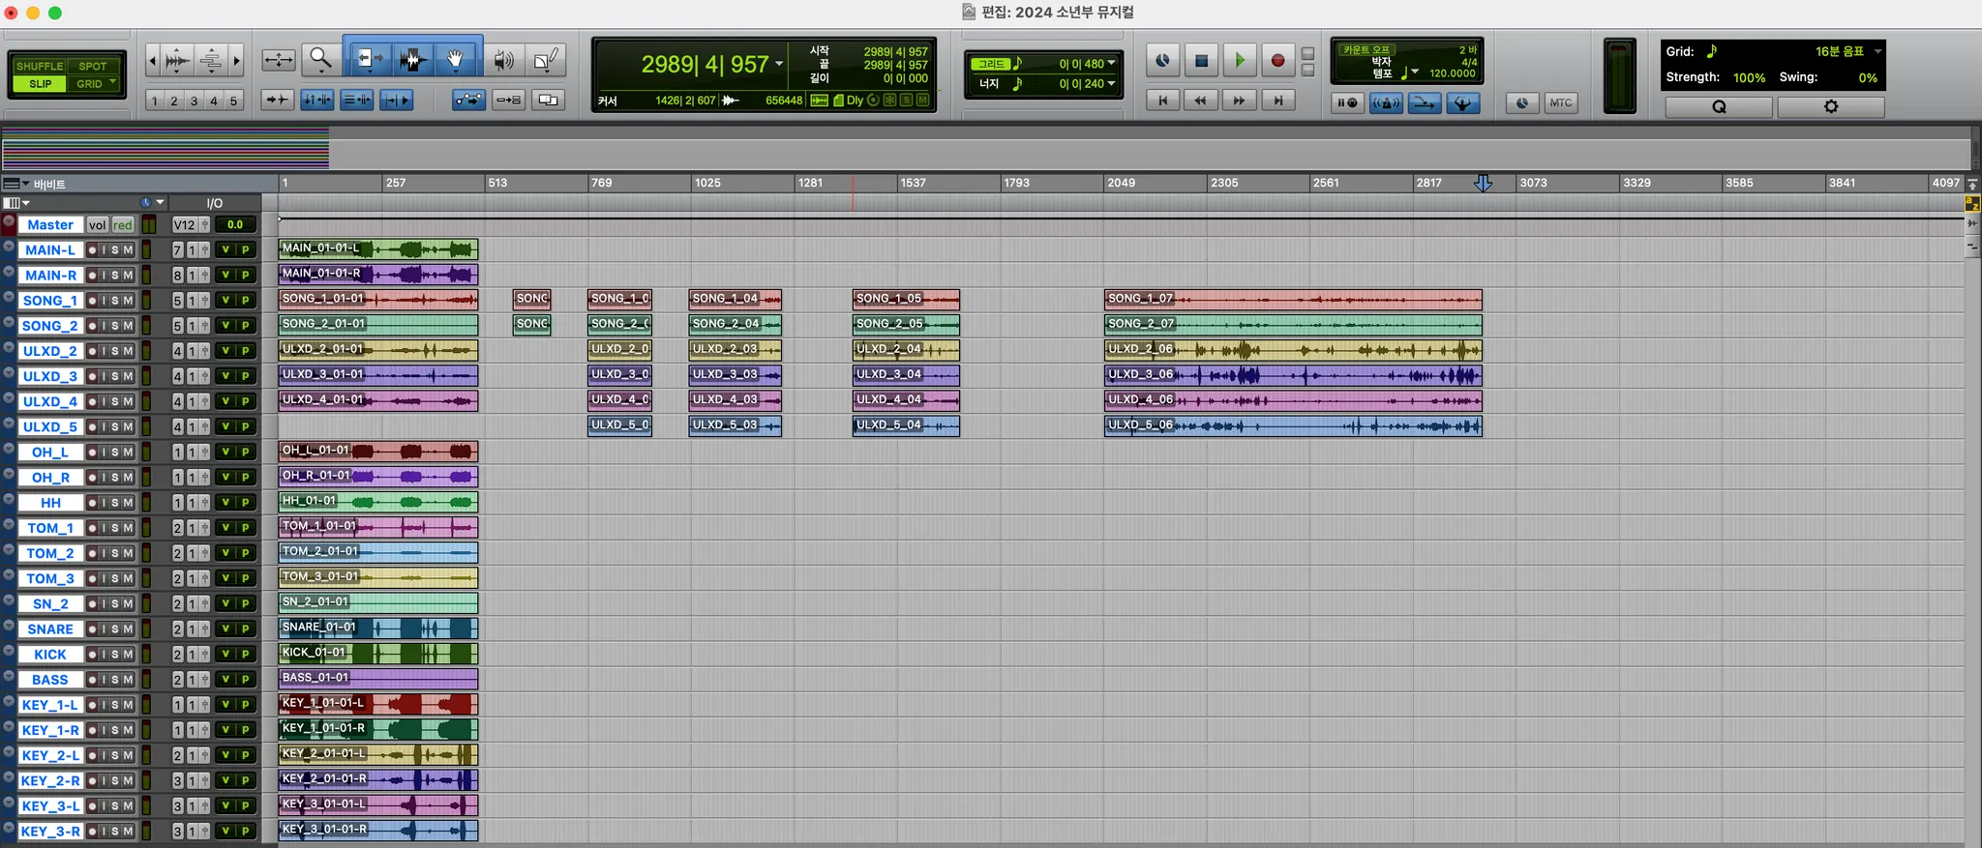The height and width of the screenshot is (848, 1982).
Task: Open the grid settings gear
Action: pyautogui.click(x=1831, y=106)
